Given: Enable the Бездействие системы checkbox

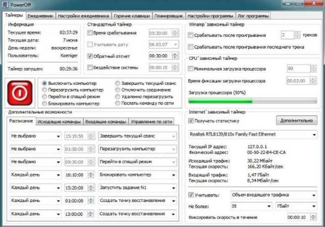Looking at the screenshot, I should (90, 67).
